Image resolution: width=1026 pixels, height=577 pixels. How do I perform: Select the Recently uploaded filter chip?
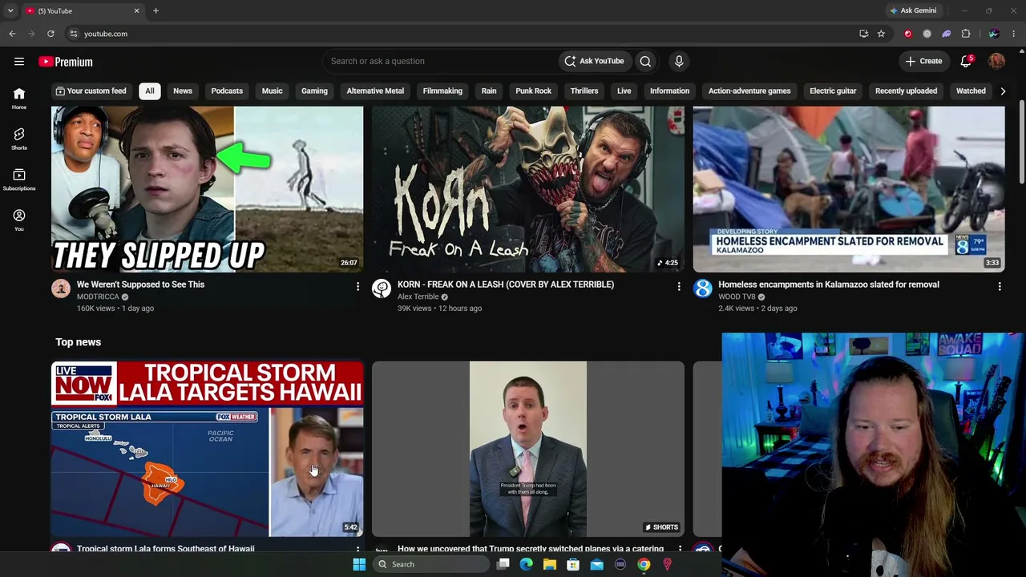[x=906, y=91]
